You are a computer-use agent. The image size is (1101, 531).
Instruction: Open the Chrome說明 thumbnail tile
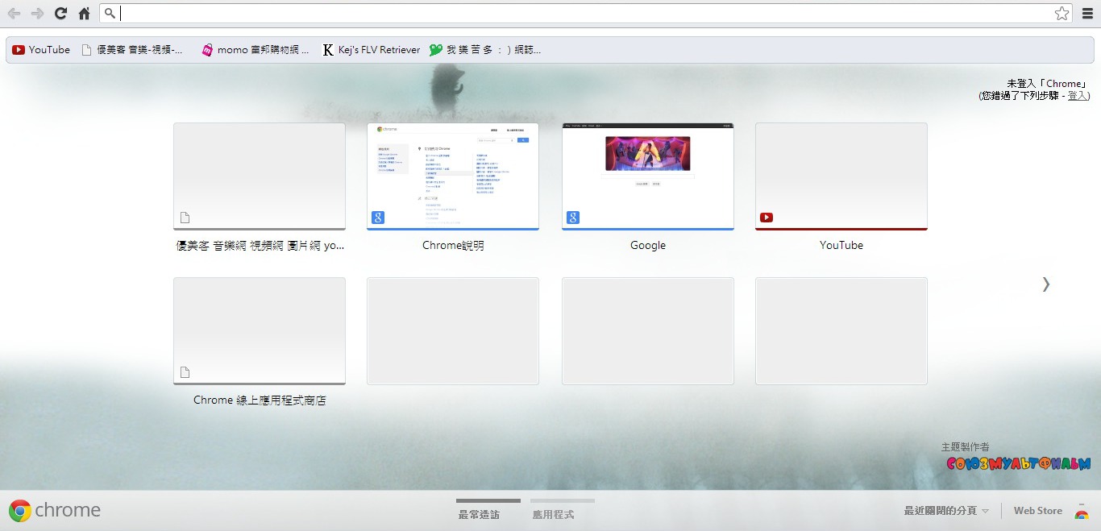coord(453,176)
